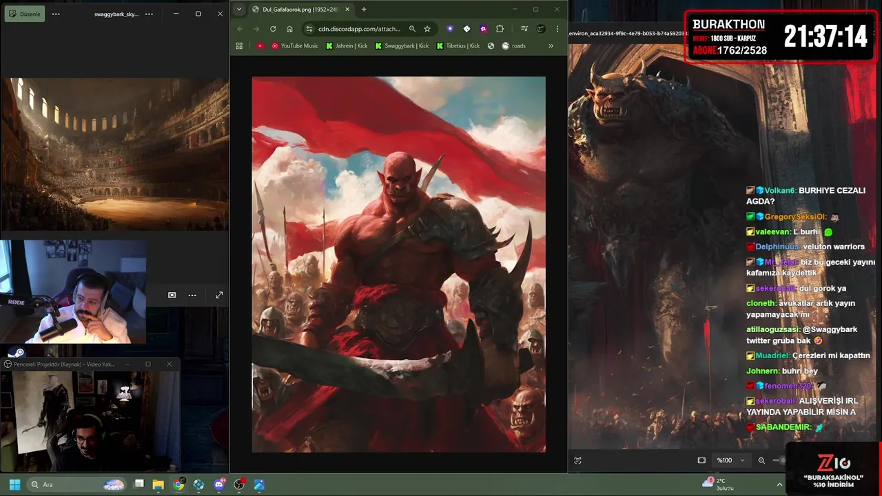Open Task View on the taskbar
The image size is (882, 496).
point(139,484)
